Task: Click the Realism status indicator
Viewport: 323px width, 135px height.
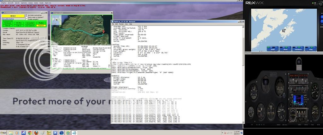Action: (x=41, y=23)
